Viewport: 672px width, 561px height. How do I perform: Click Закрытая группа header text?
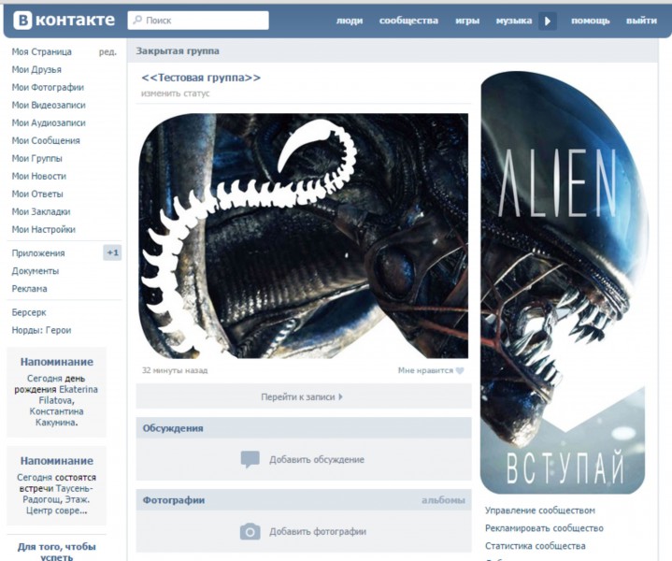pyautogui.click(x=178, y=51)
